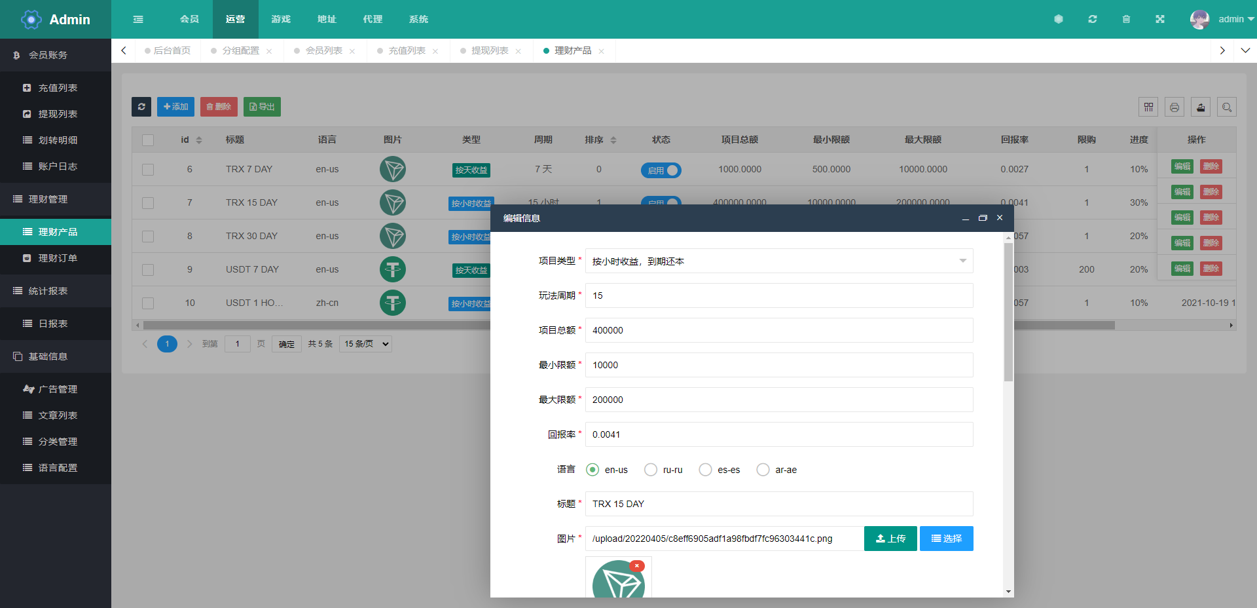Check the checkbox for USDT 7 DAY row
1257x608 pixels.
(x=148, y=270)
